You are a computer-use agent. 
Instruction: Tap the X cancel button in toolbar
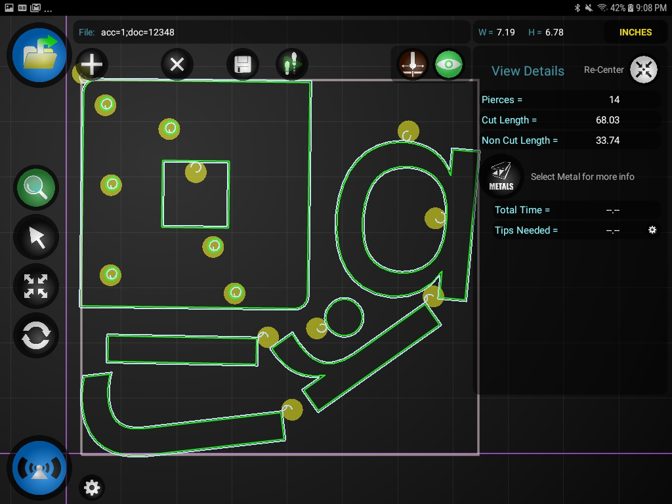[177, 64]
